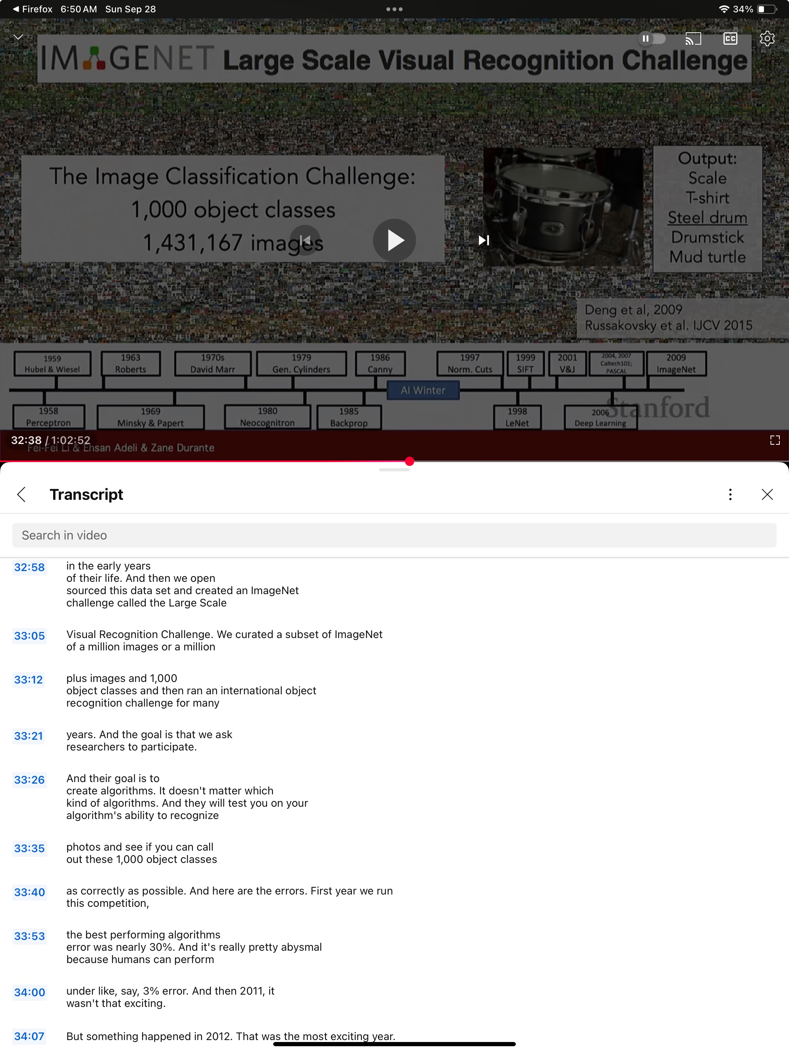Toggle closed captions CC
Screen dimensions: 789x1052
pos(730,39)
